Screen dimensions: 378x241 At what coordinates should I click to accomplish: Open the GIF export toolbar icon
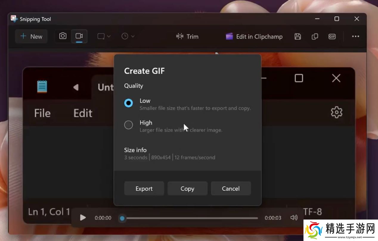[x=332, y=36]
